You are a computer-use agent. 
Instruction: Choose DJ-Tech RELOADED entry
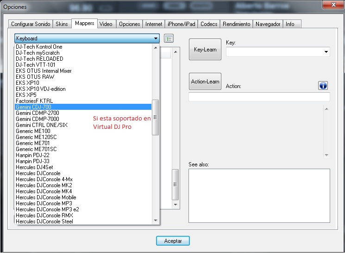coord(83,59)
